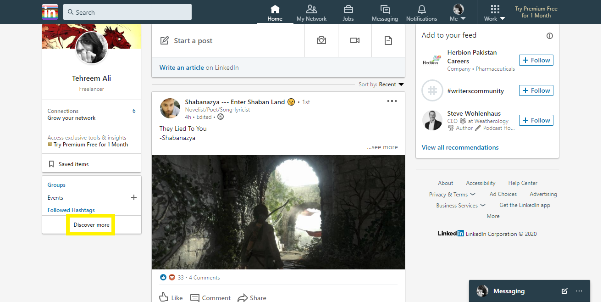Click the LinkedIn logo icon
Screen dimensions: 608x302
[x=50, y=12]
